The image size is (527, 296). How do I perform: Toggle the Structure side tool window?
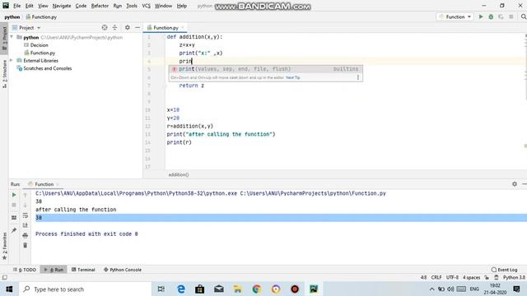(4, 74)
